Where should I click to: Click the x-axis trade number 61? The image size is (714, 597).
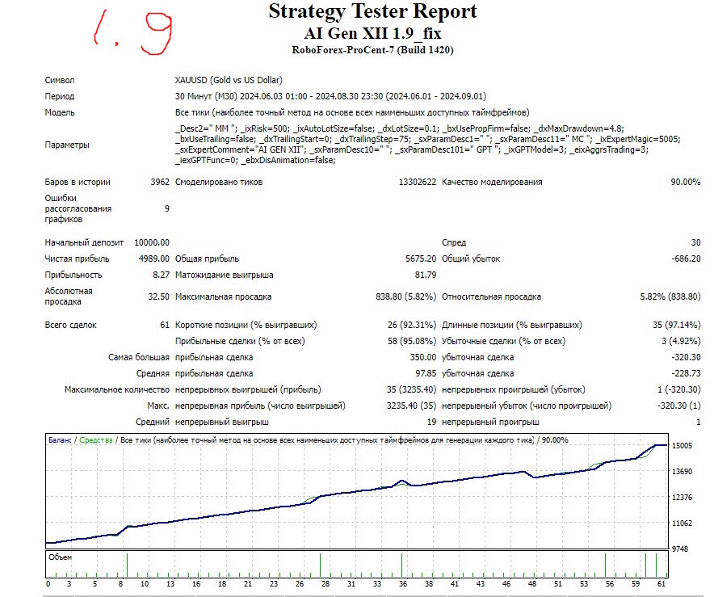point(661,584)
